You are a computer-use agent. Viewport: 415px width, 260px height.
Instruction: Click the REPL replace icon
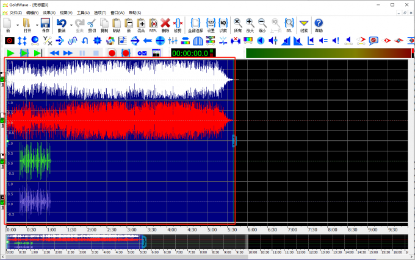pos(153,26)
